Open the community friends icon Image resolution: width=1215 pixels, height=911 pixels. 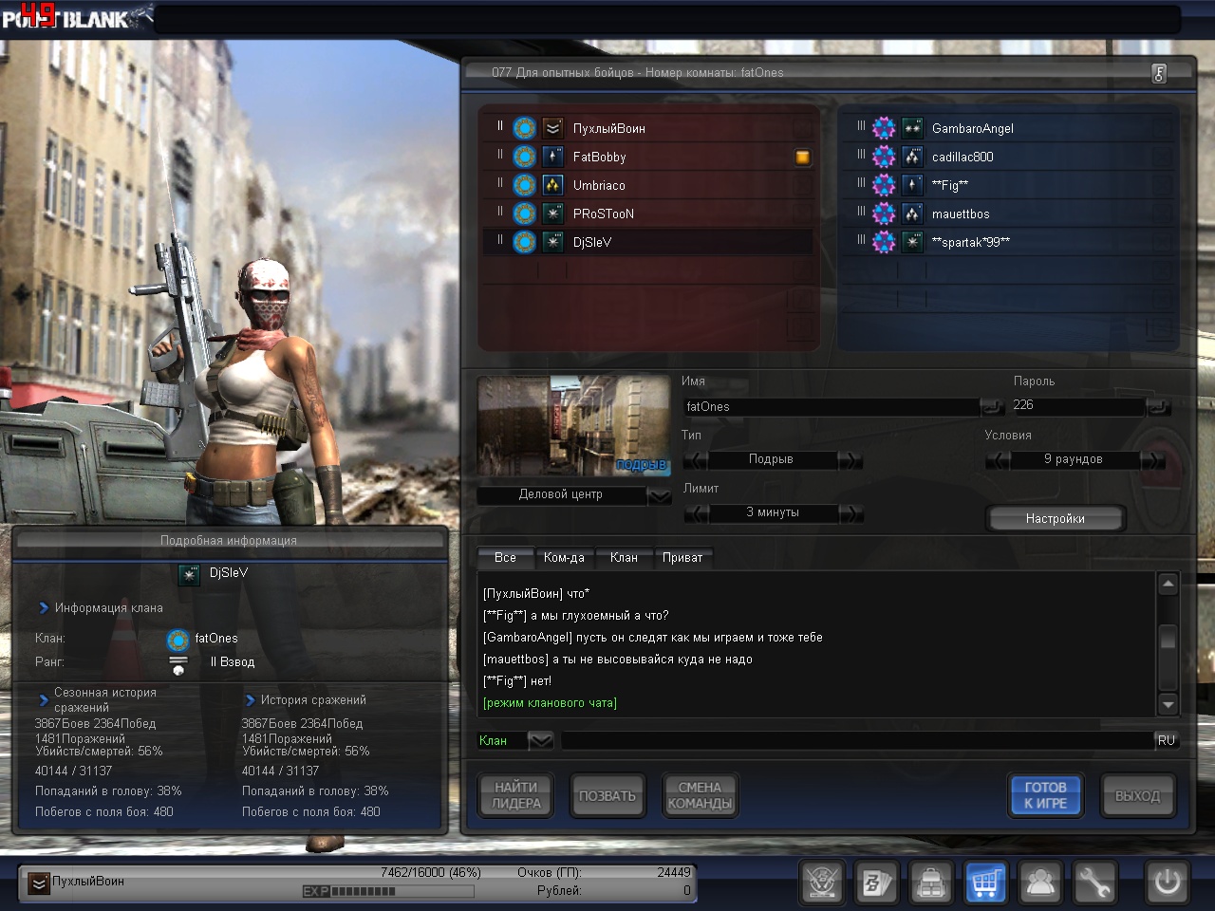coord(1040,883)
